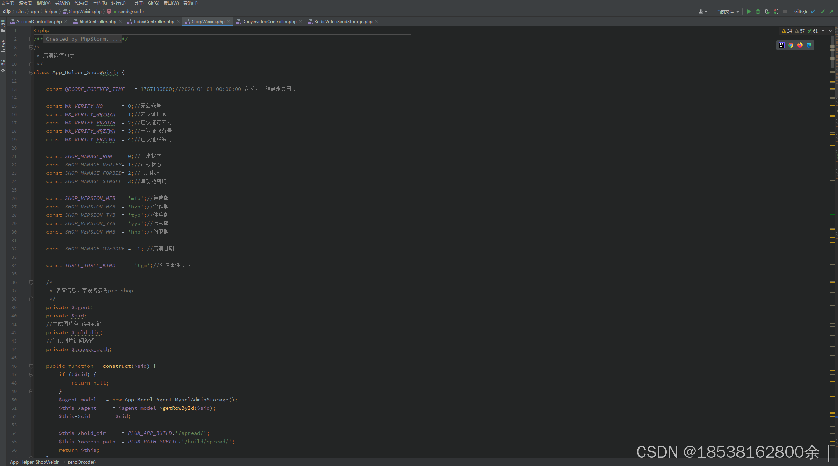Image resolution: width=838 pixels, height=466 pixels.
Task: Start debugging with the bug icon
Action: (x=758, y=12)
